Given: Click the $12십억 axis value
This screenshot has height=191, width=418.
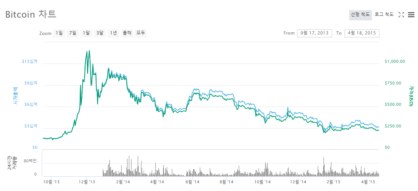Looking at the screenshot, I should click(x=30, y=61).
